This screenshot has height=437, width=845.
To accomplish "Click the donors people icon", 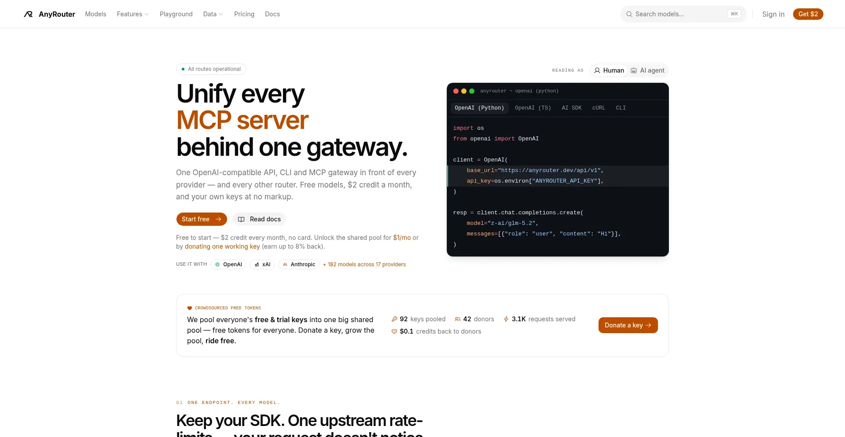I will click(x=458, y=319).
